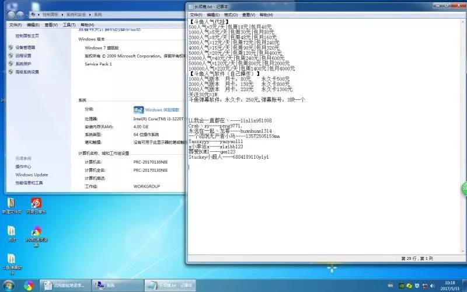This screenshot has width=467, height=292.
Task: Click the Windows Start button
Action: tap(9, 286)
